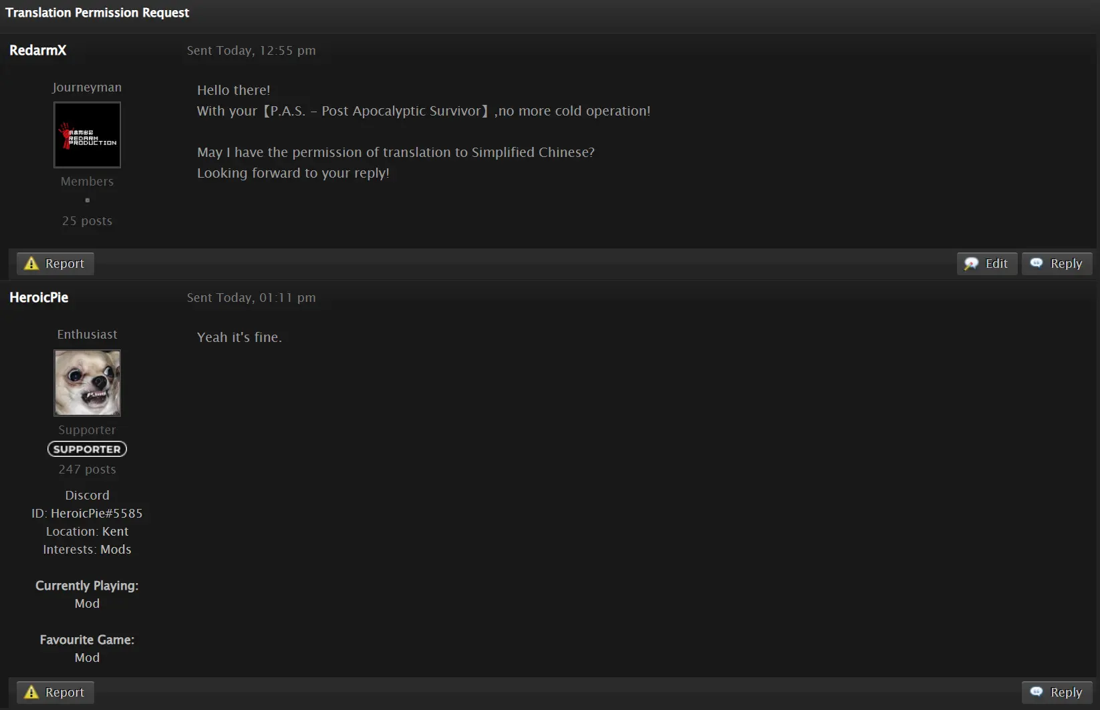Click the warning icon on RedarmX's Report button

click(31, 264)
